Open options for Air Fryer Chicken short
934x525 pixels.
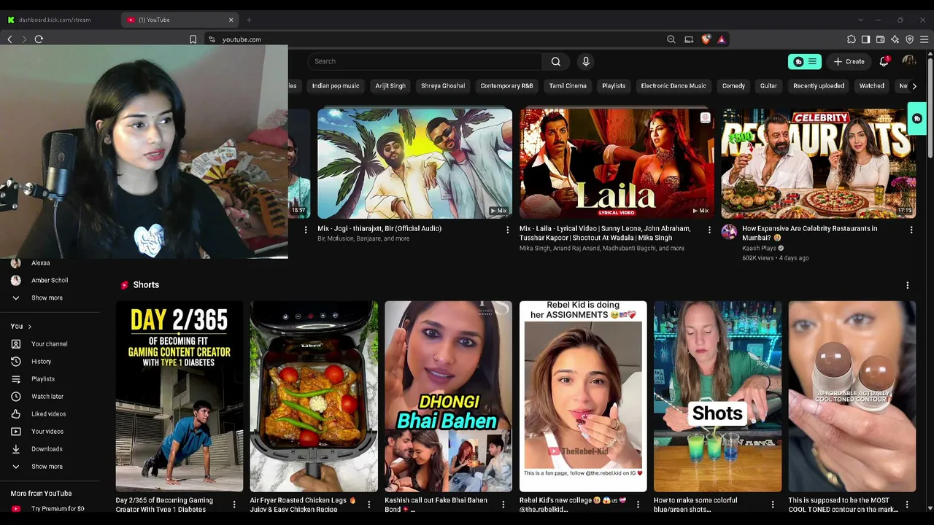[368, 504]
